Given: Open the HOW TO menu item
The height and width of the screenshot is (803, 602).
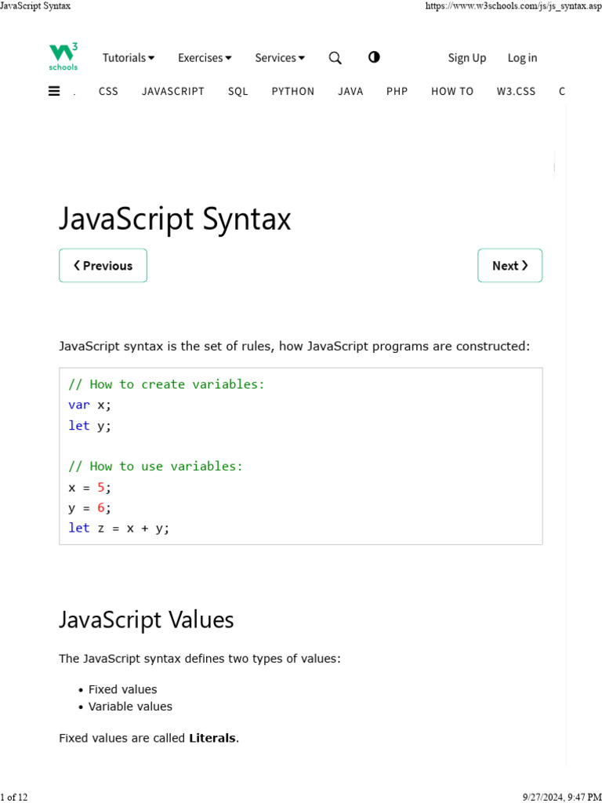Looking at the screenshot, I should click(x=452, y=91).
